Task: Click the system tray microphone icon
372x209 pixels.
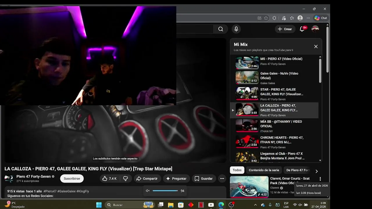Action: pyautogui.click(x=270, y=205)
